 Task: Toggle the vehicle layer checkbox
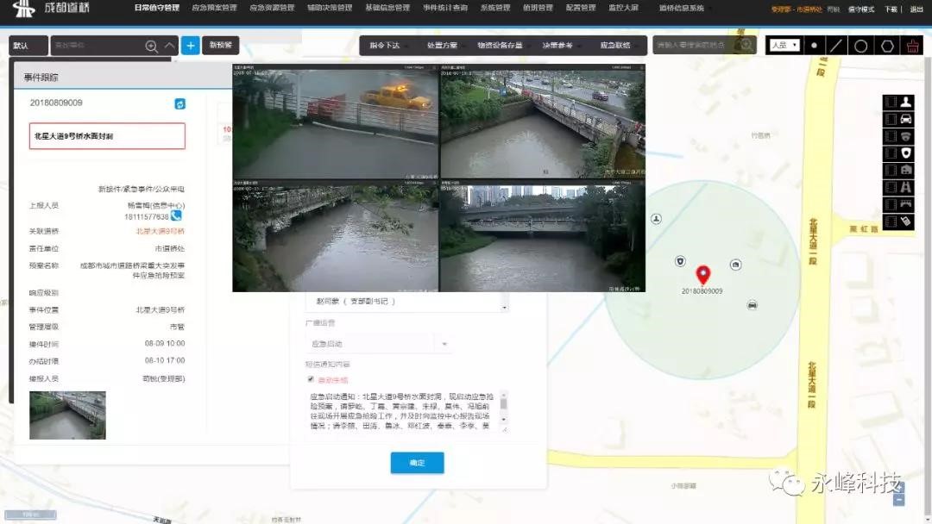pos(891,119)
